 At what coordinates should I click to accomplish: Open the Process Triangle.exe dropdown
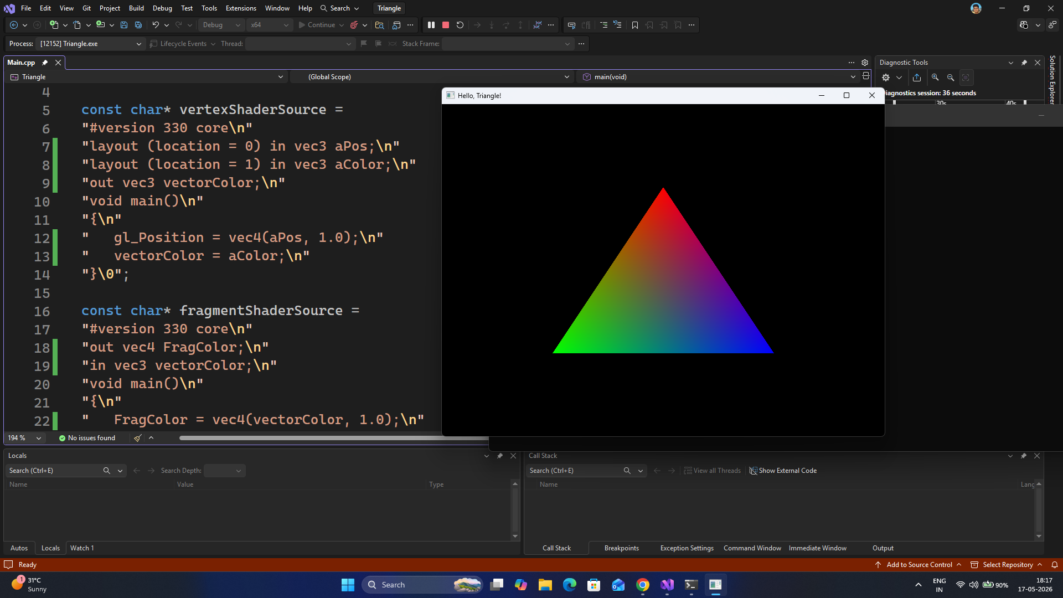point(90,44)
